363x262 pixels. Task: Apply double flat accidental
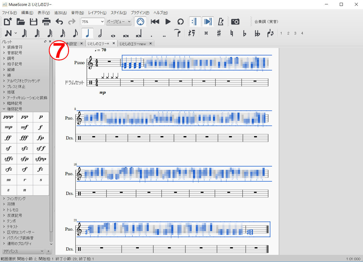pos(257,33)
